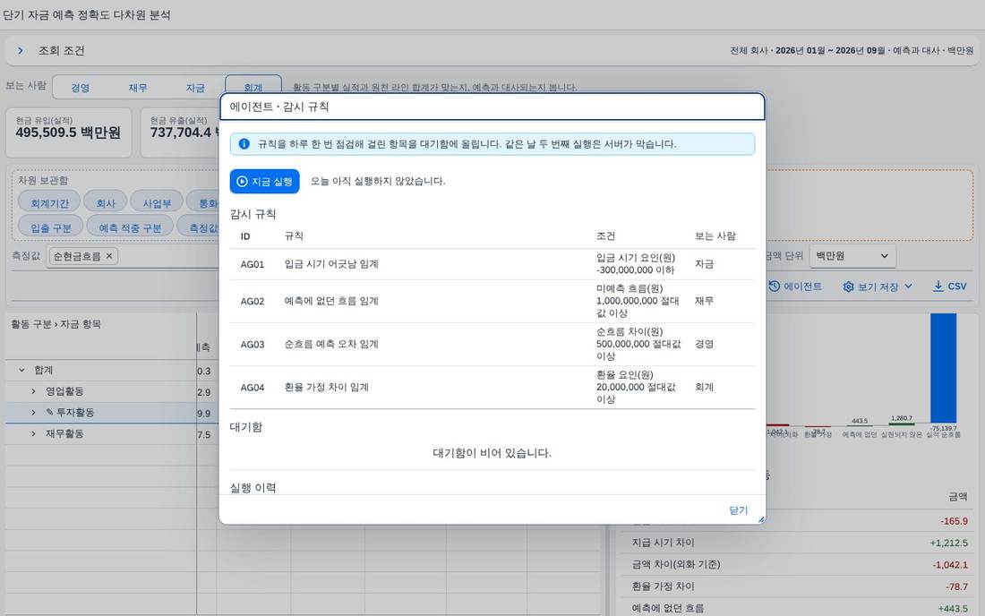The height and width of the screenshot is (616, 985).
Task: Click the 지급 시기 차이 row
Action: click(797, 543)
